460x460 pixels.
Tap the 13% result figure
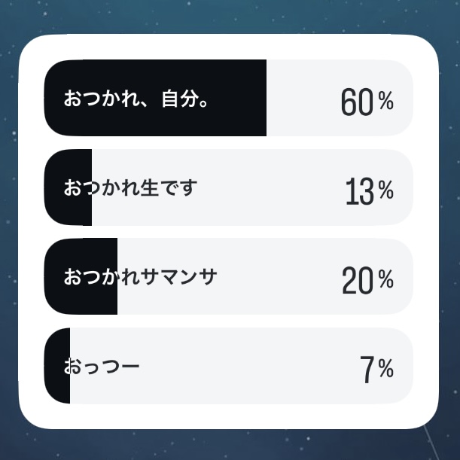[360, 191]
